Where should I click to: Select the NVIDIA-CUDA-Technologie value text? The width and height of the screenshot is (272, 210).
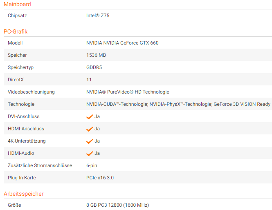tap(178, 104)
